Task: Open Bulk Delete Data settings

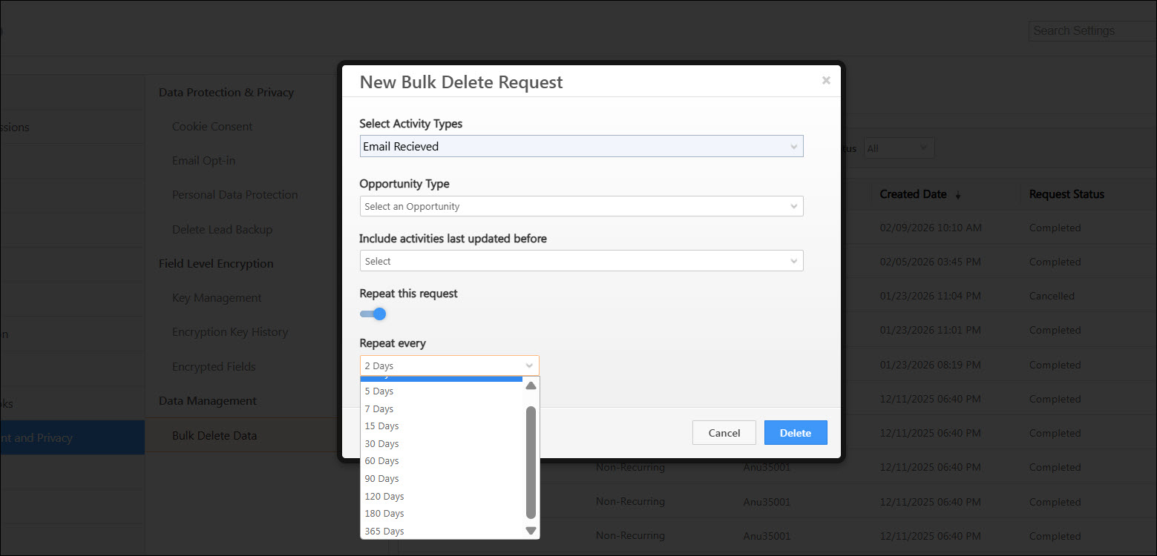Action: pos(215,435)
